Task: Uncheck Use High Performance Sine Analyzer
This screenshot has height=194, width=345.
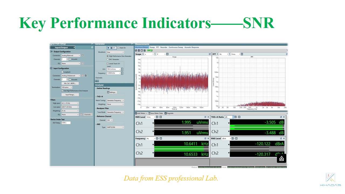Action: (62, 91)
